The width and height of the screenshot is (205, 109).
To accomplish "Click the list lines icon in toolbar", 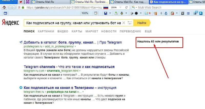I will click(x=188, y=13).
